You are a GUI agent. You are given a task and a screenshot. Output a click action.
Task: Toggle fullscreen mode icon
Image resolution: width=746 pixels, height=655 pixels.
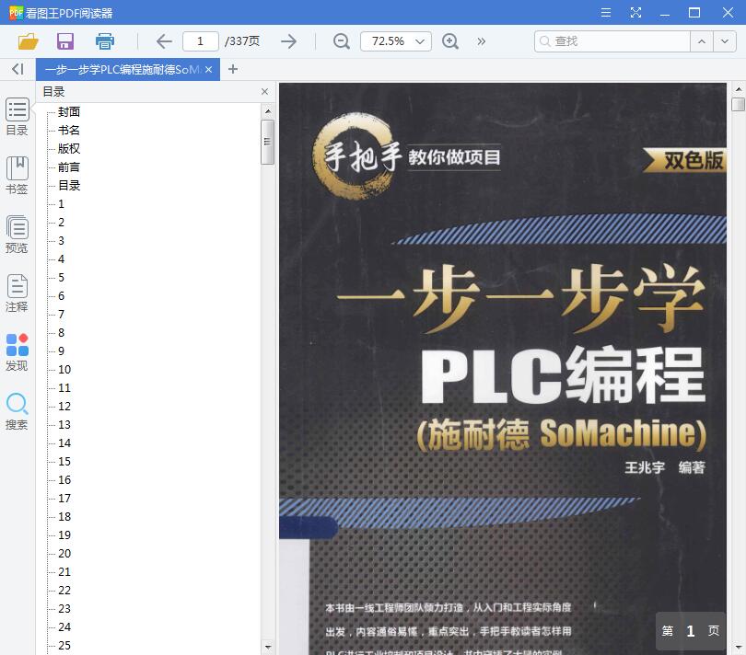[635, 12]
